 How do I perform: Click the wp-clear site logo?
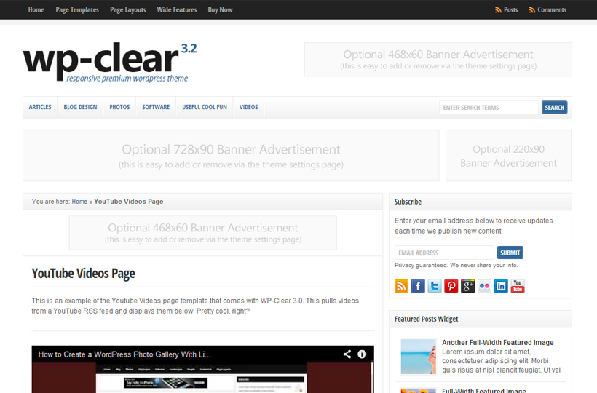click(110, 62)
